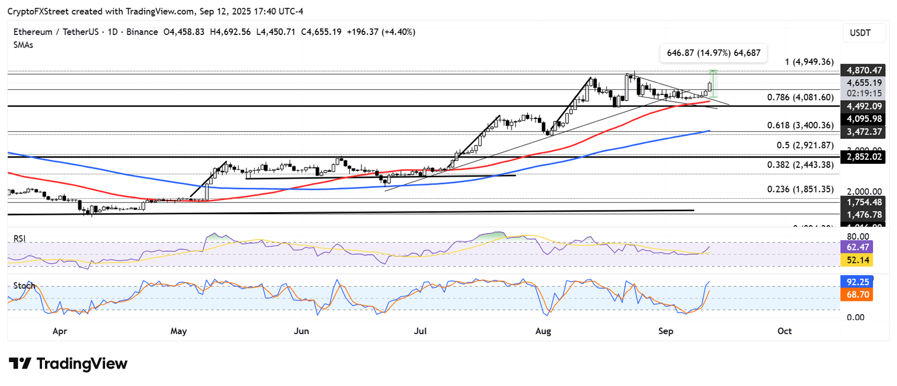
Task: Click the 4,870.47 price axis label
Action: (861, 70)
